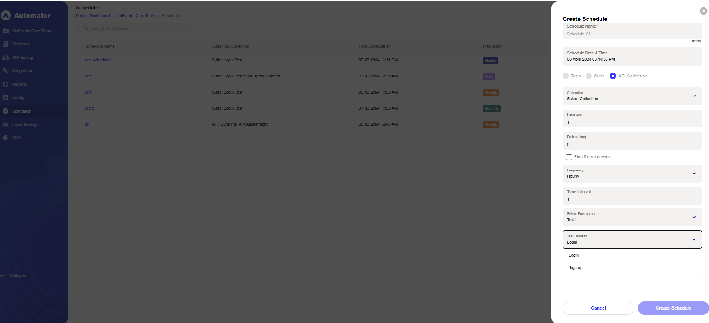Click the Schedule Name column header
709x323 pixels.
pos(100,46)
